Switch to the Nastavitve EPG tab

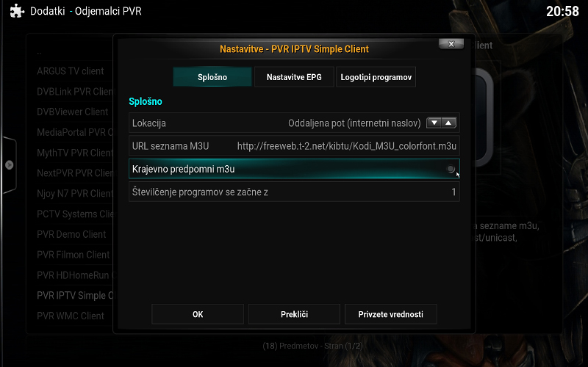pos(294,77)
